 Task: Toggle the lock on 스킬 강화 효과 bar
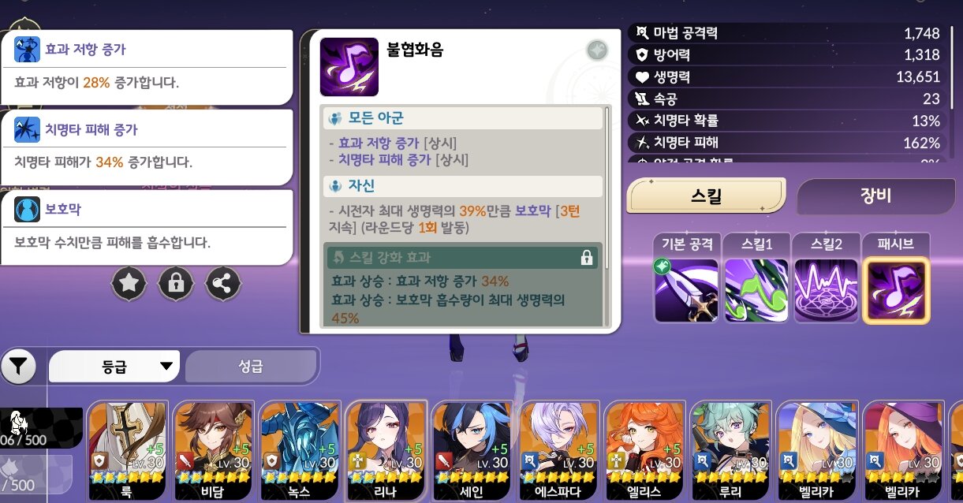coord(586,258)
